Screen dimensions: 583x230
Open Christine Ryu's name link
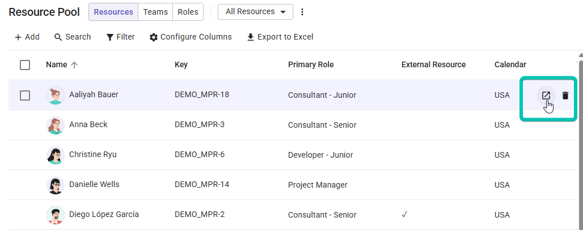point(92,154)
